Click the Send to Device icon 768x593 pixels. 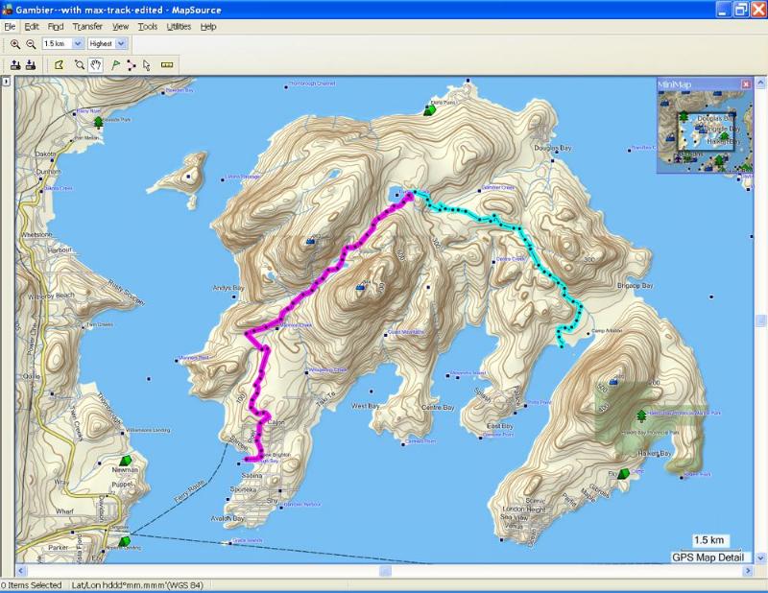coord(15,64)
